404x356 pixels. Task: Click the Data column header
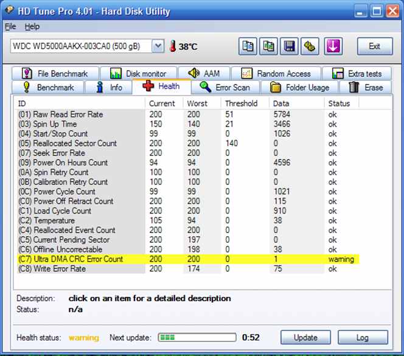(296, 103)
